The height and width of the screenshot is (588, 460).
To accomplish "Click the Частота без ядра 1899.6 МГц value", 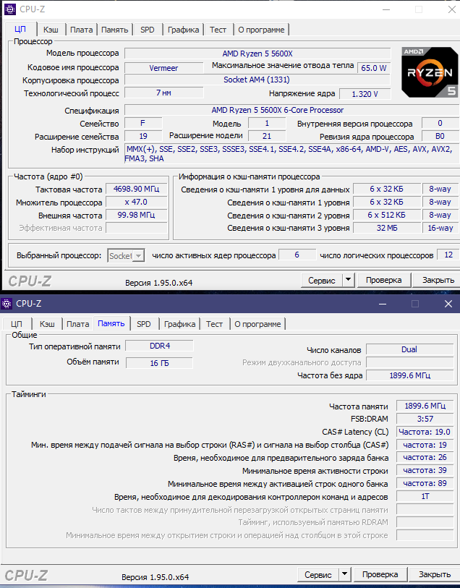I will point(409,375).
